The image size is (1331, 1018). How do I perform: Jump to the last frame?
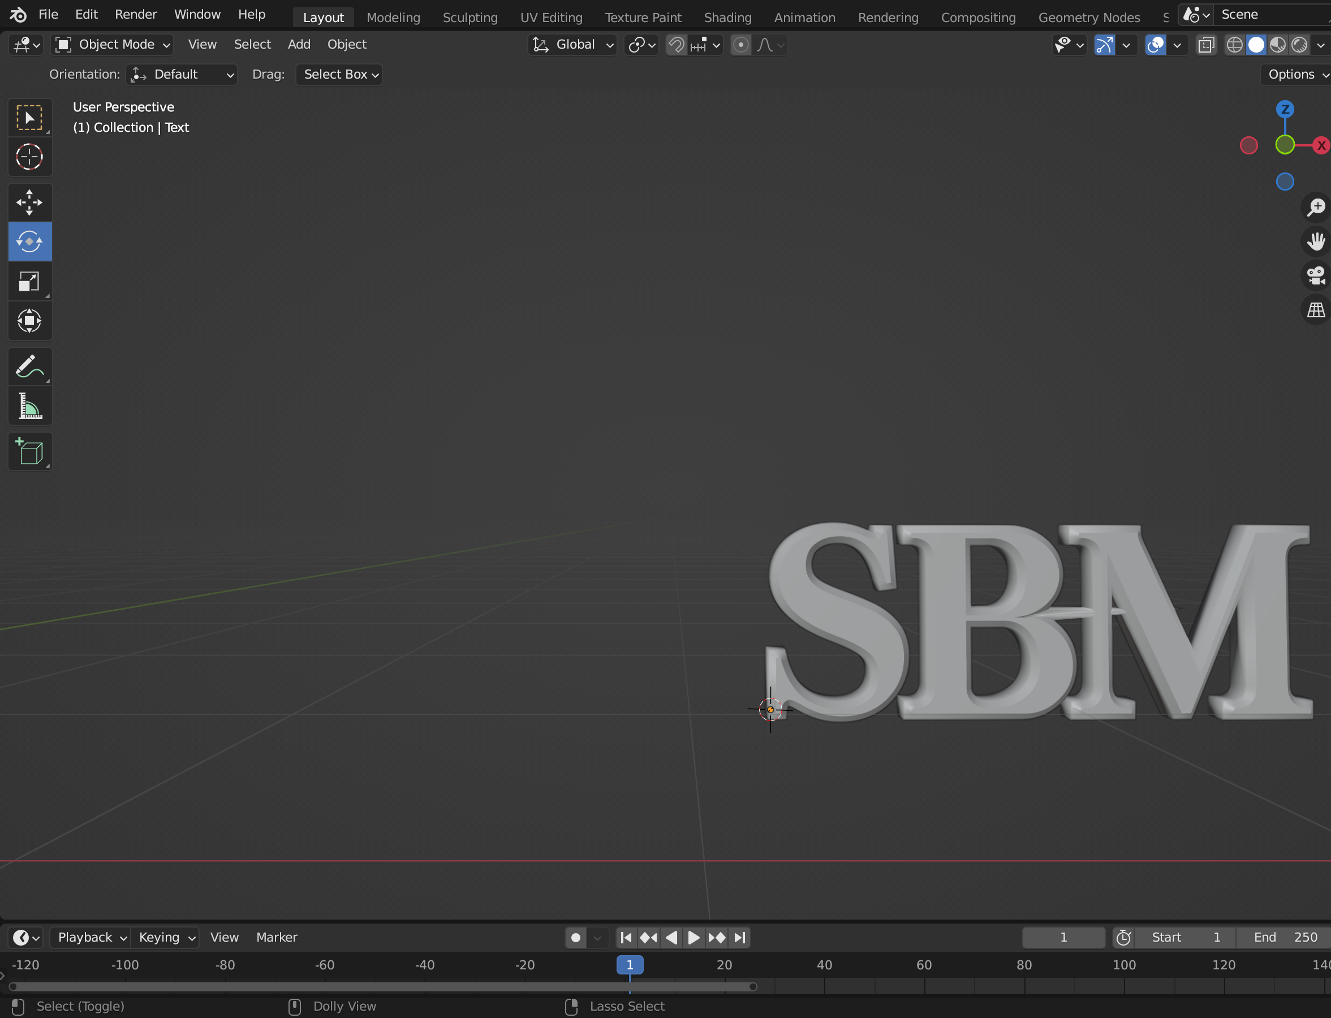click(x=740, y=938)
